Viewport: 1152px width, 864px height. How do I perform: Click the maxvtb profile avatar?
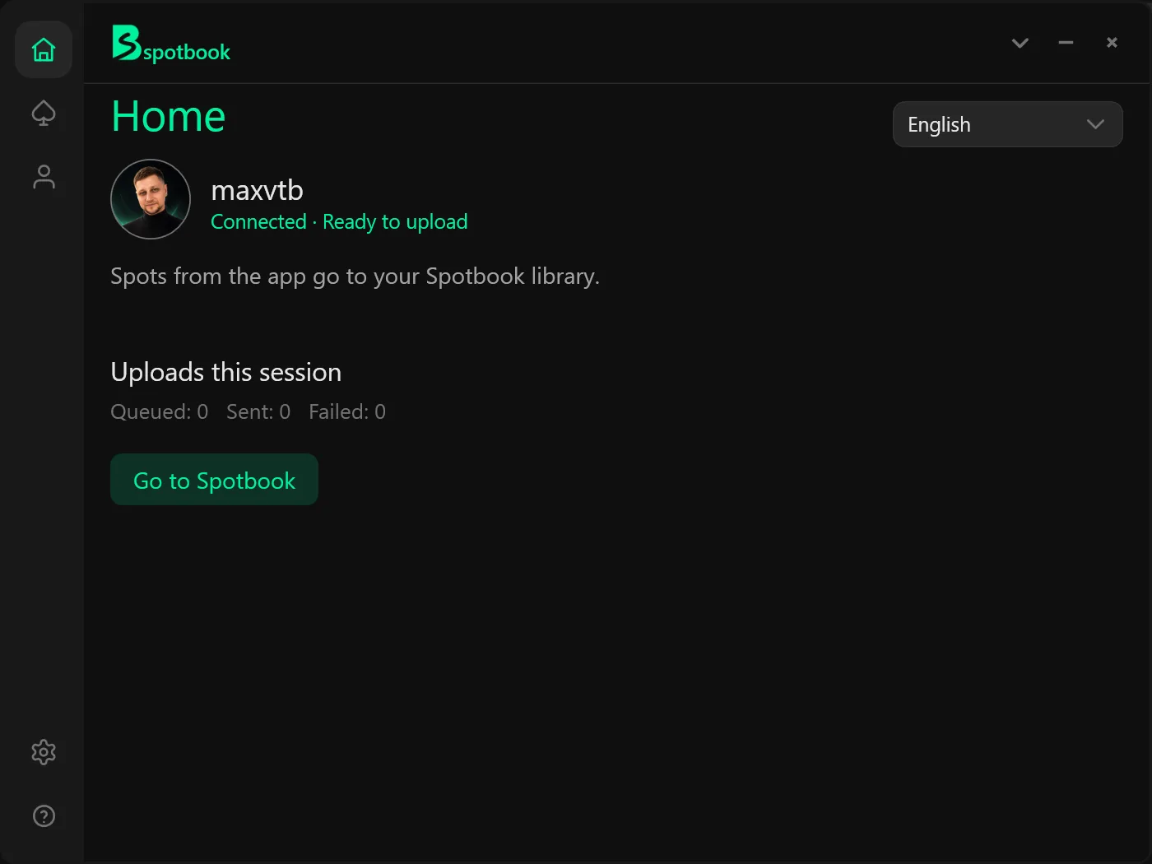tap(151, 199)
